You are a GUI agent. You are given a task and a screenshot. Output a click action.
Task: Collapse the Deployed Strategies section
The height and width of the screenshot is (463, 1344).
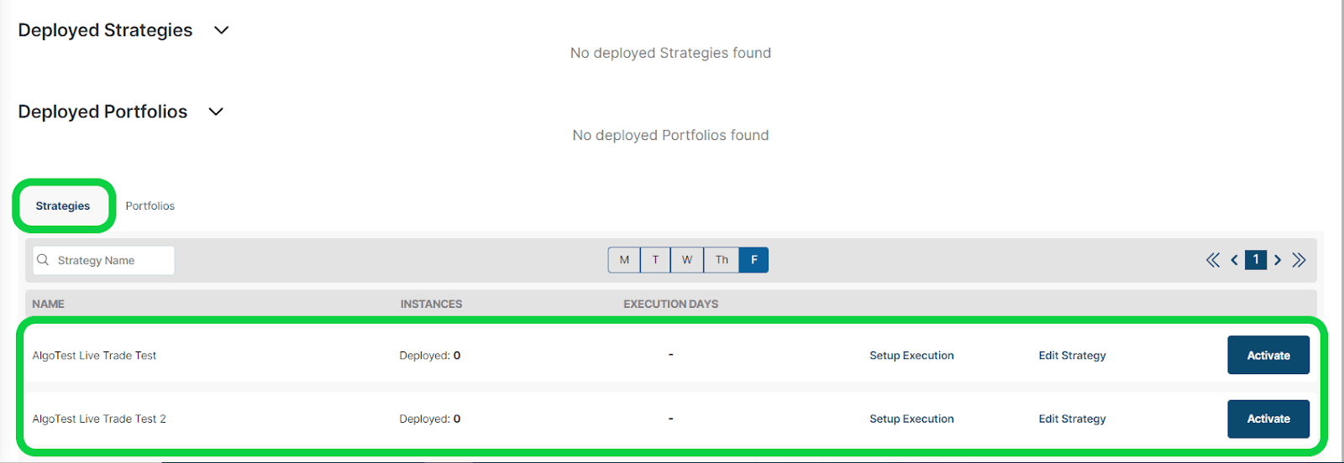pyautogui.click(x=222, y=30)
